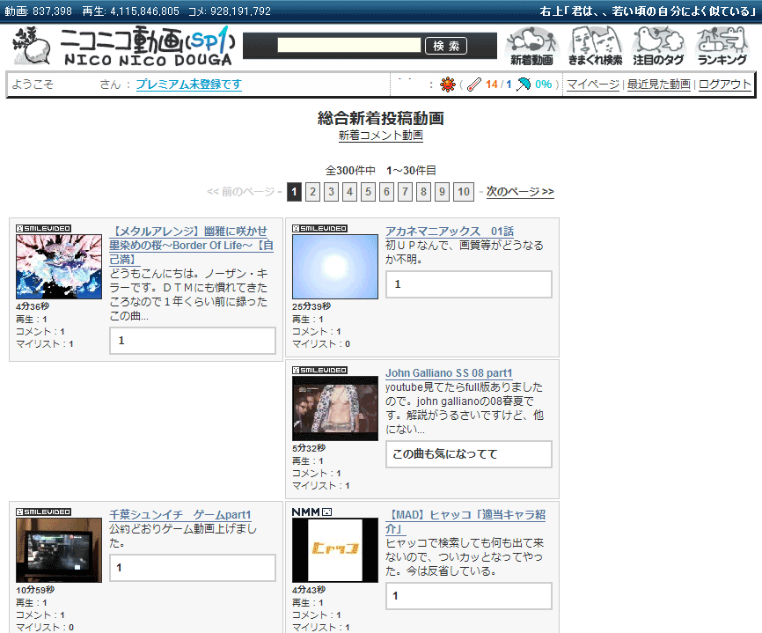Open 新着動画 new videos icon
This screenshot has height=633, width=762.
tap(531, 46)
